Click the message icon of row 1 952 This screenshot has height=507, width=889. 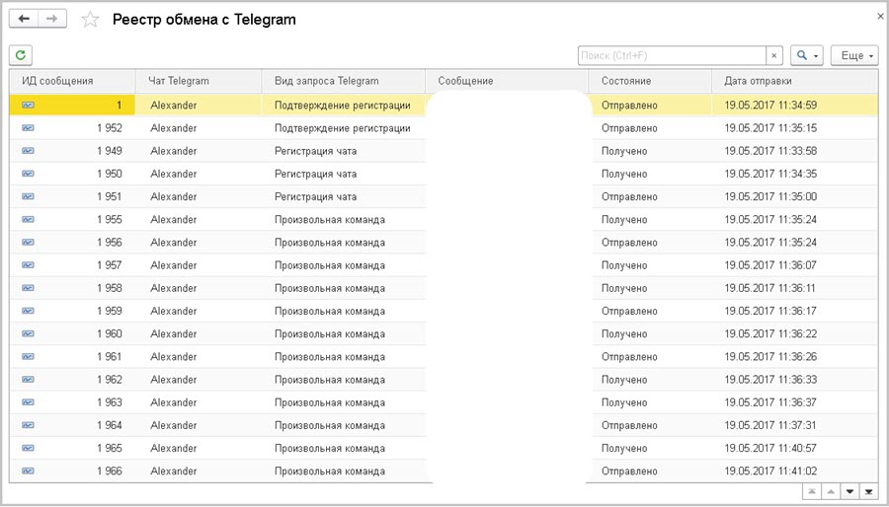point(28,128)
